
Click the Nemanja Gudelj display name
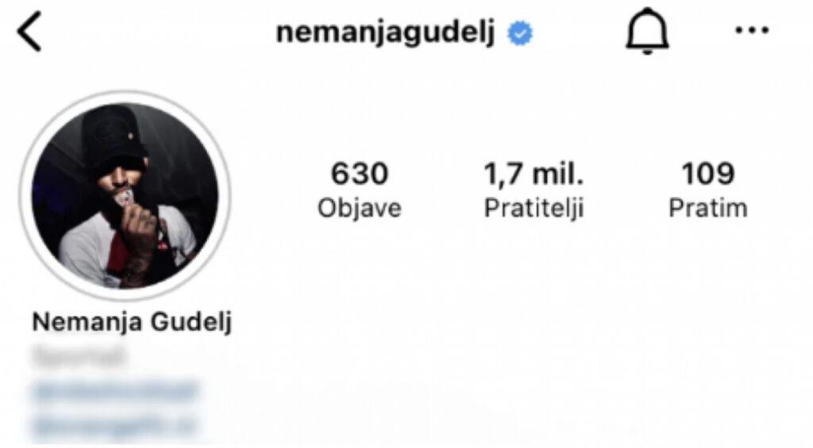[x=132, y=322]
